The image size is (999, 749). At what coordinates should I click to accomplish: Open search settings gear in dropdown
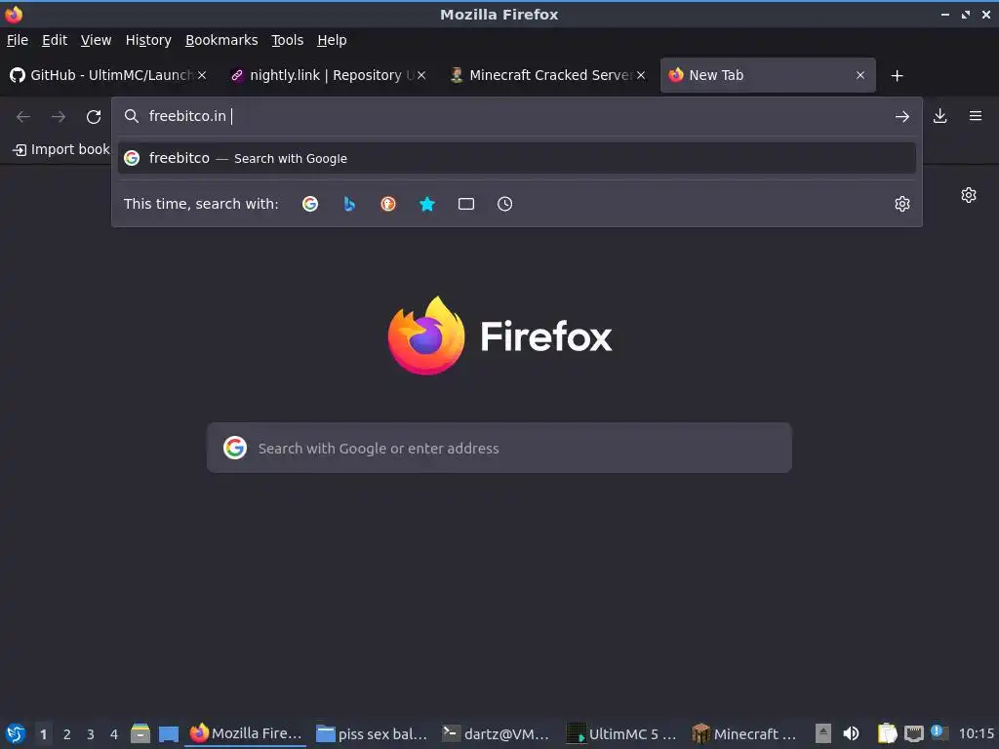tap(902, 204)
